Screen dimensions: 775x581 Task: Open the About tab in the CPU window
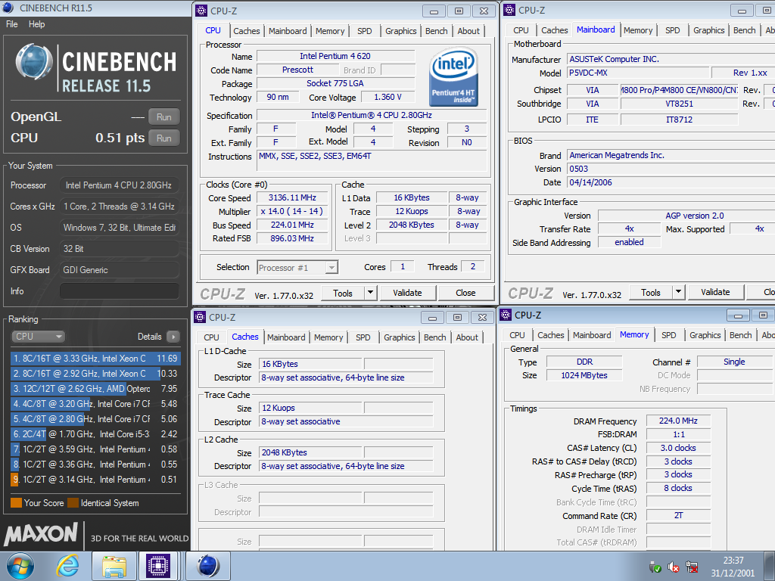(468, 30)
